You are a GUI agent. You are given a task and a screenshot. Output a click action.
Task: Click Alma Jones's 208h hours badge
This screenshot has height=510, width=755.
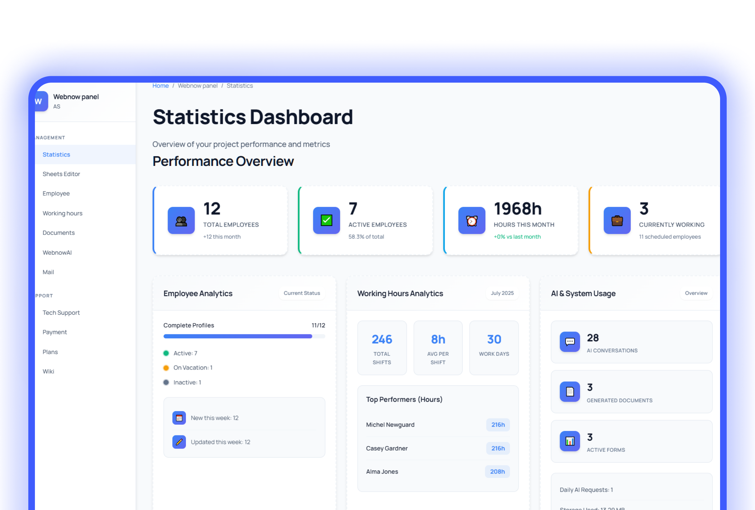497,472
